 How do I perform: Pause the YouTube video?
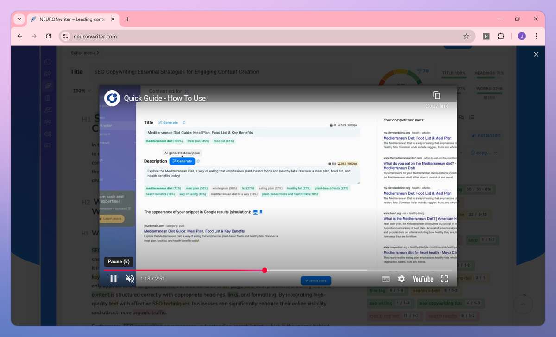(x=114, y=279)
